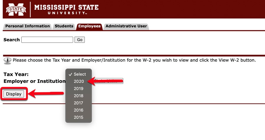Select 2015 at bottom of year list
Viewport: 265px width, 140px height.
(79, 117)
